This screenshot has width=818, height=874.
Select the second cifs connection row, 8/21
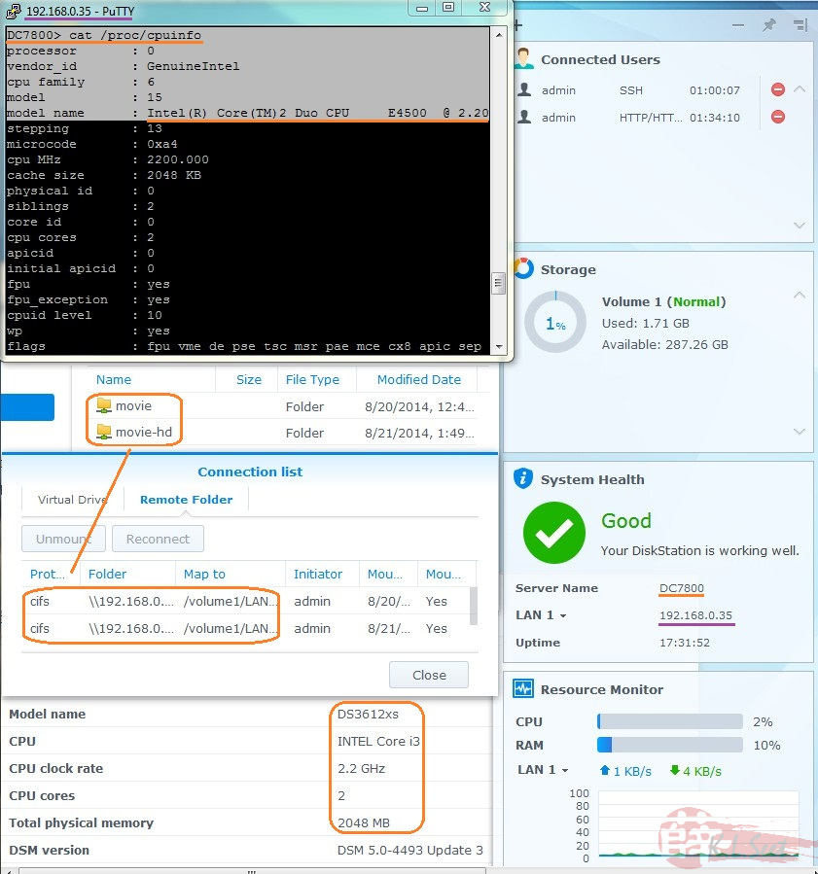tap(246, 629)
